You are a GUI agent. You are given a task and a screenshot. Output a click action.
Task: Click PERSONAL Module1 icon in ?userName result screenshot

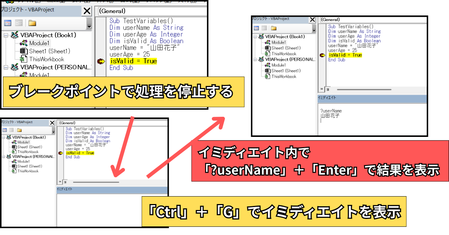[268, 65]
